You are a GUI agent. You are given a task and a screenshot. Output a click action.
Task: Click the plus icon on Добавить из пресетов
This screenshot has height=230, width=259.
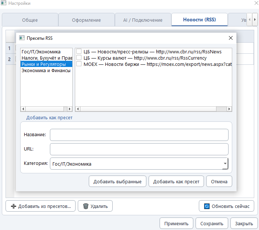click(14, 206)
